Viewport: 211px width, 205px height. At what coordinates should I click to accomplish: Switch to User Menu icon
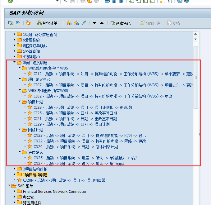(x=11, y=23)
